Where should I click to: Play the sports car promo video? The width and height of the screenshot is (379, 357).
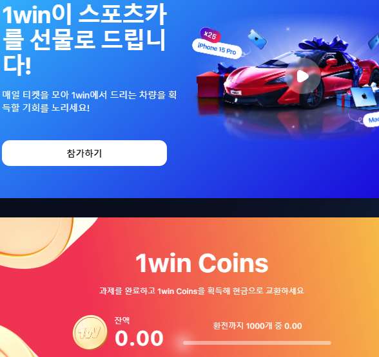pyautogui.click(x=303, y=76)
